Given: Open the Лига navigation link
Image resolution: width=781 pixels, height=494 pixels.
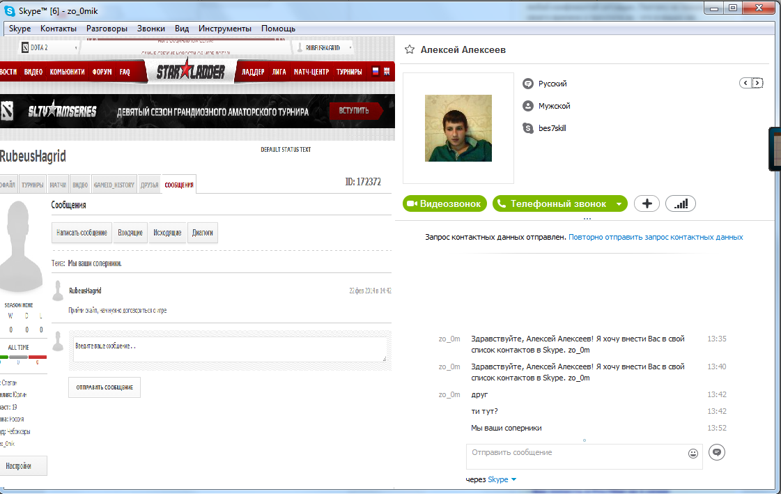Looking at the screenshot, I should 279,72.
